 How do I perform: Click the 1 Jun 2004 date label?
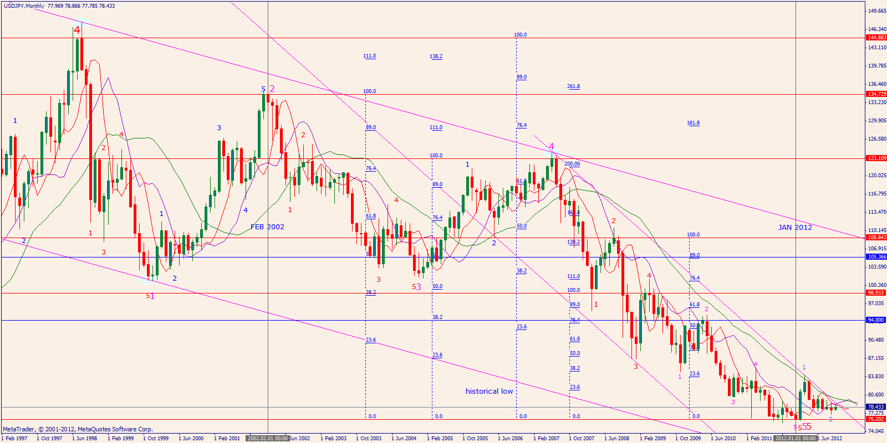tap(405, 438)
